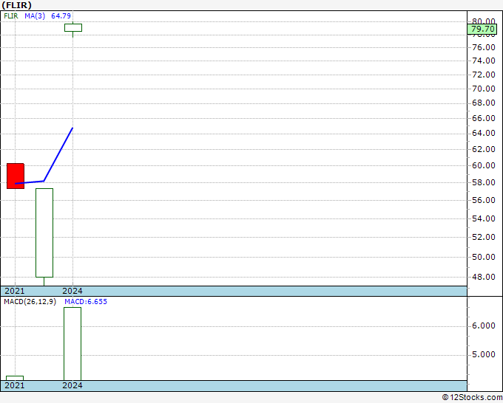Click the 60.00 price axis label

click(x=484, y=165)
